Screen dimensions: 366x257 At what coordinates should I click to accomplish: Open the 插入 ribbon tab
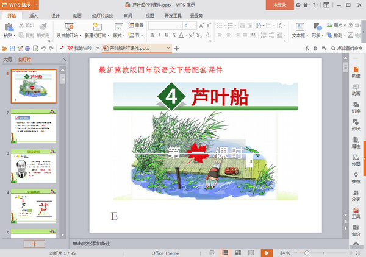34,16
